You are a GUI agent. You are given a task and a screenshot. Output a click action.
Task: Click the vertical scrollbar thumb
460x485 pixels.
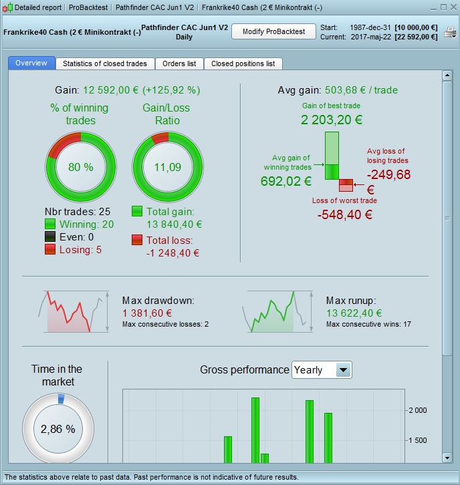[447, 218]
